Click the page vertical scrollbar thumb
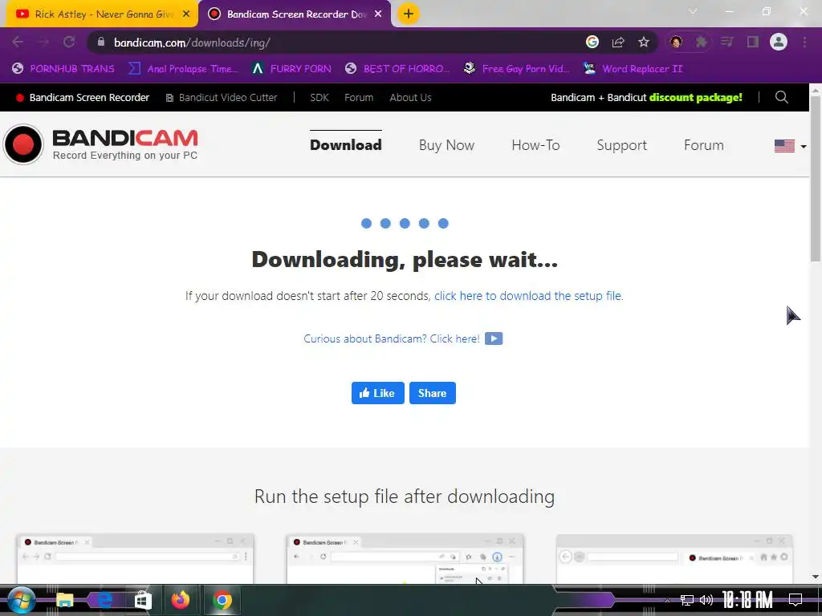The image size is (822, 616). (816, 178)
